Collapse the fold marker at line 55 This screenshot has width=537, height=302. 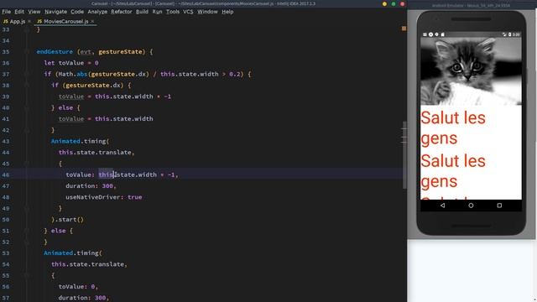point(27,275)
